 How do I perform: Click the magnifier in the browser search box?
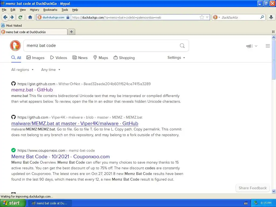(262, 17)
